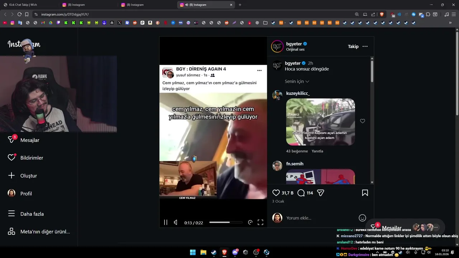The image size is (459, 258).
Task: Open Gmail bookmark in bookmarks bar
Action: pyautogui.click(x=43, y=23)
